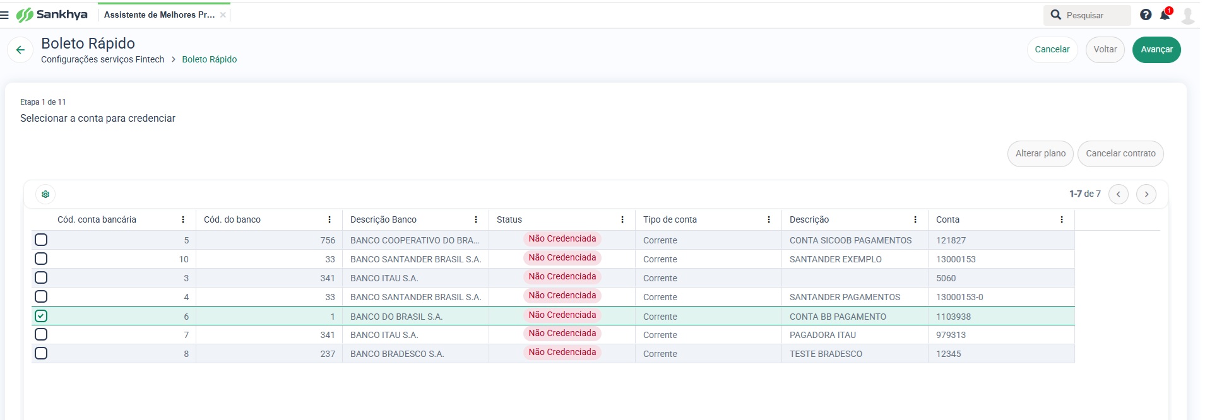Screen dimensions: 1217x420
Task: Click bank code 756 cell
Action: tap(270, 240)
